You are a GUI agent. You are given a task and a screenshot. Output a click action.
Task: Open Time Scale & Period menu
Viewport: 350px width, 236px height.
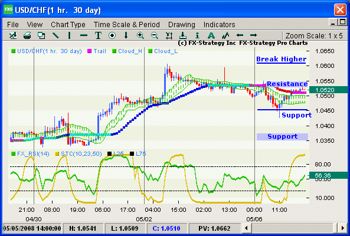(x=126, y=25)
